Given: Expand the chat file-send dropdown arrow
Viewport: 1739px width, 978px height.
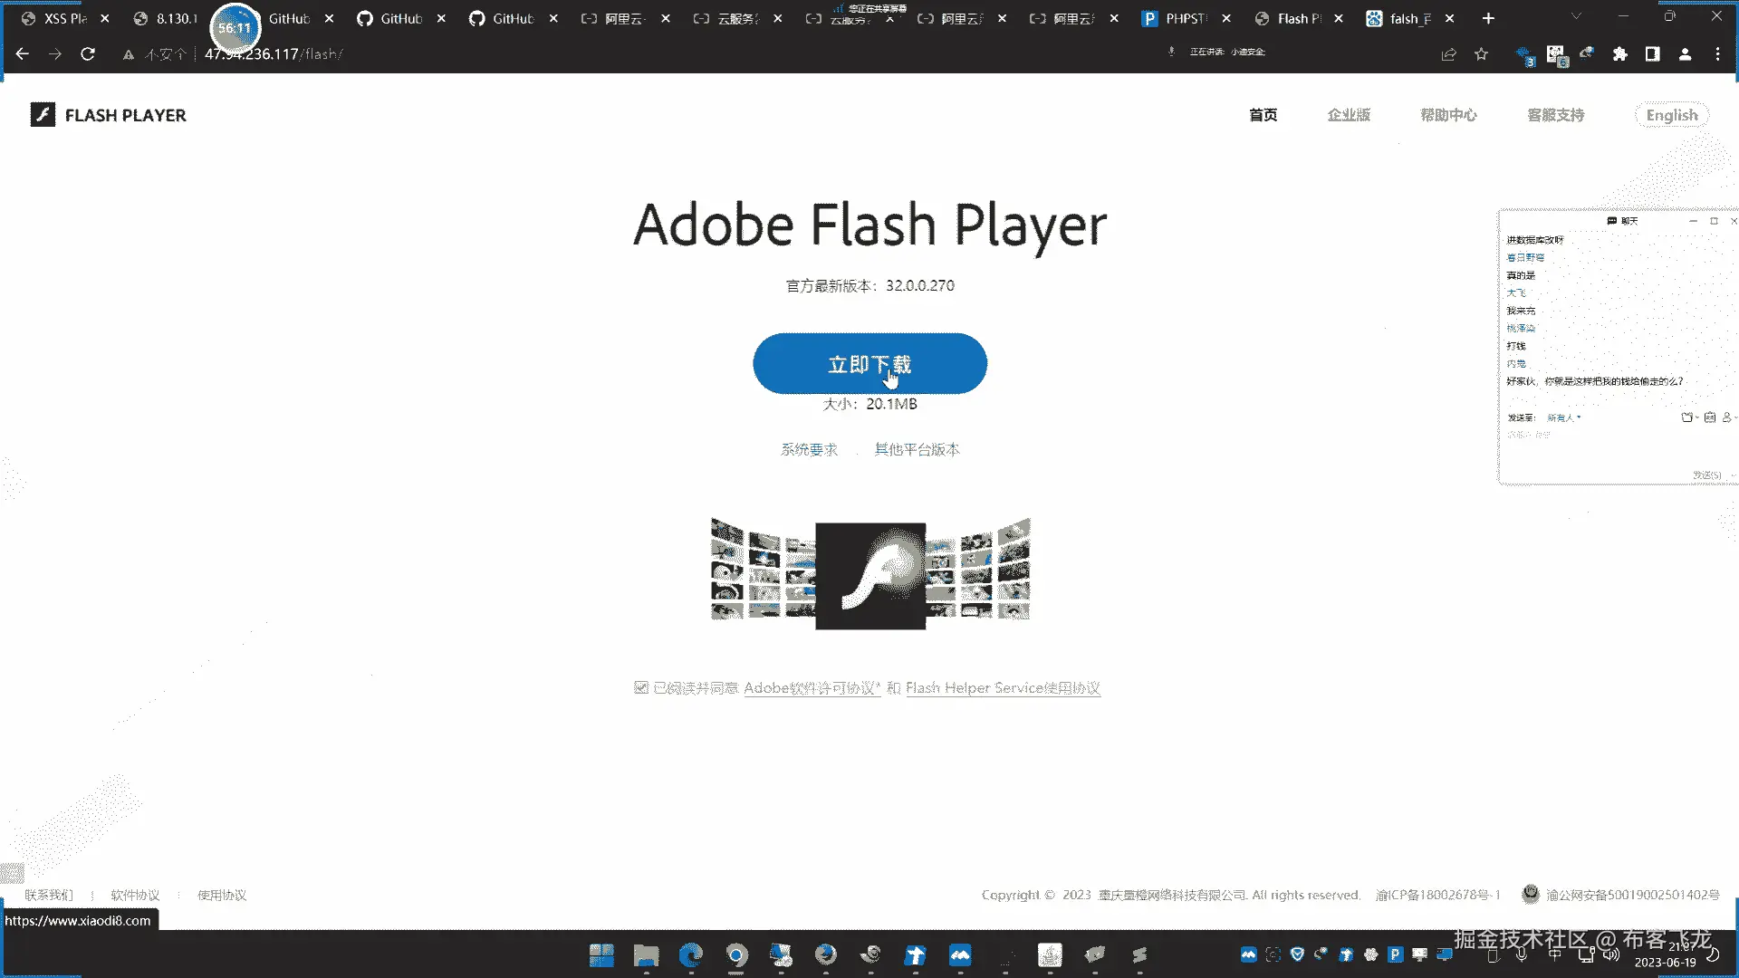Looking at the screenshot, I should point(1696,417).
